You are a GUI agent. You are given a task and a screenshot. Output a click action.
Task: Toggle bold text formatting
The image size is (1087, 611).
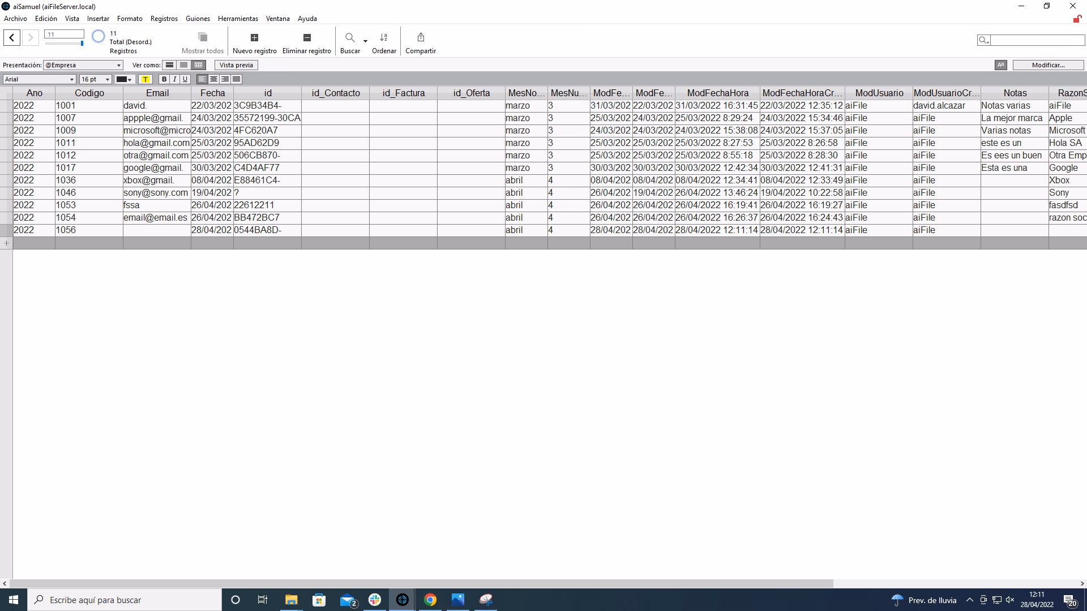coord(164,79)
